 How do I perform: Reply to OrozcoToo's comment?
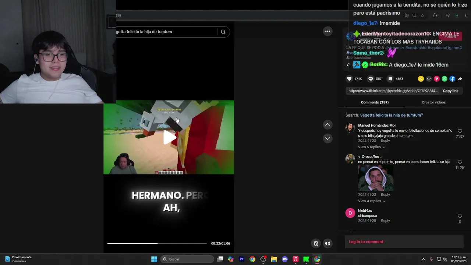pos(385,195)
